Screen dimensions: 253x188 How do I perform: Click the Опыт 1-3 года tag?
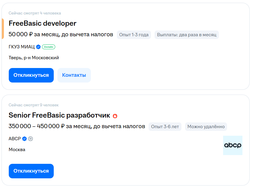click(x=134, y=35)
